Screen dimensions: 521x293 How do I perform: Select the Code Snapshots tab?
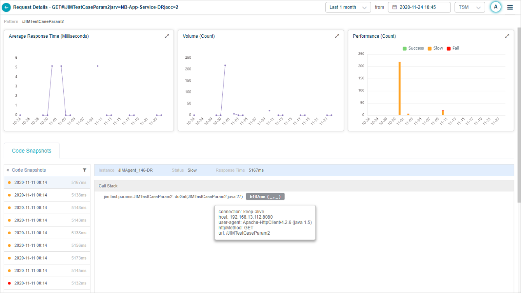pos(31,151)
